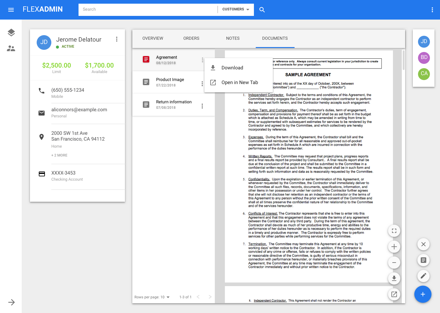Click the search magnifier icon
This screenshot has height=313, width=440.
(262, 10)
